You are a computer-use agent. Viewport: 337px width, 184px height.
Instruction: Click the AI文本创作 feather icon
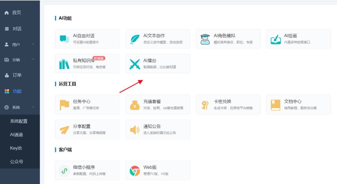[135, 39]
